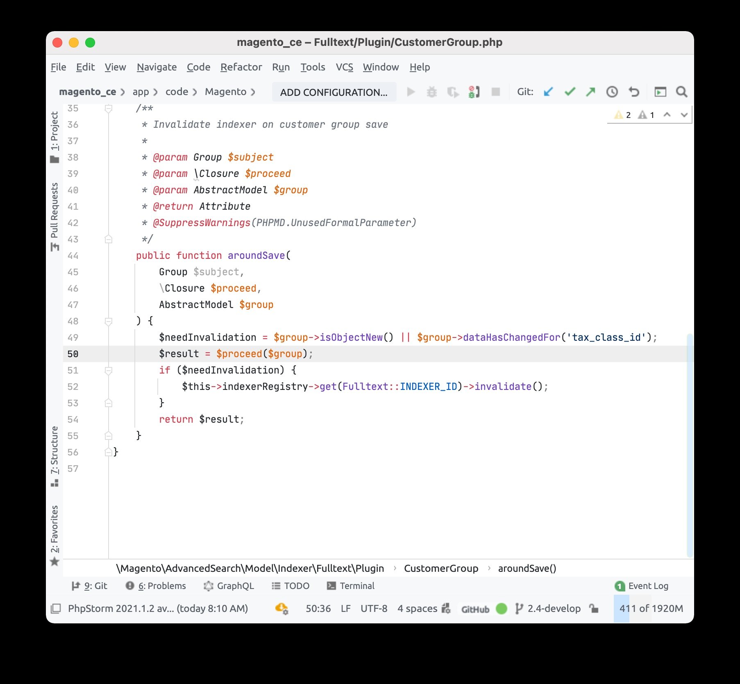This screenshot has height=684, width=740.
Task: Click the Debug bug icon
Action: tap(432, 92)
